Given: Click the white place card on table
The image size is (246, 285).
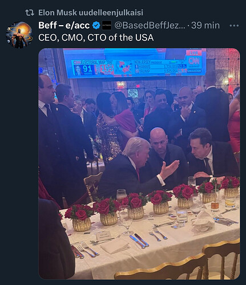Looking at the screenshot, I should [x=103, y=235].
